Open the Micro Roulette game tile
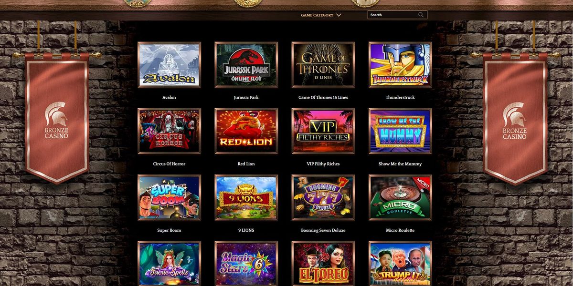This screenshot has height=286, width=573. tap(400, 197)
